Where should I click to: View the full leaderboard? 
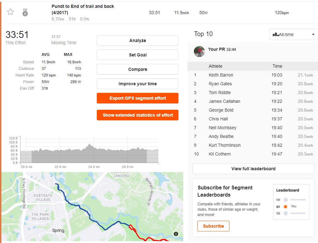253,169
